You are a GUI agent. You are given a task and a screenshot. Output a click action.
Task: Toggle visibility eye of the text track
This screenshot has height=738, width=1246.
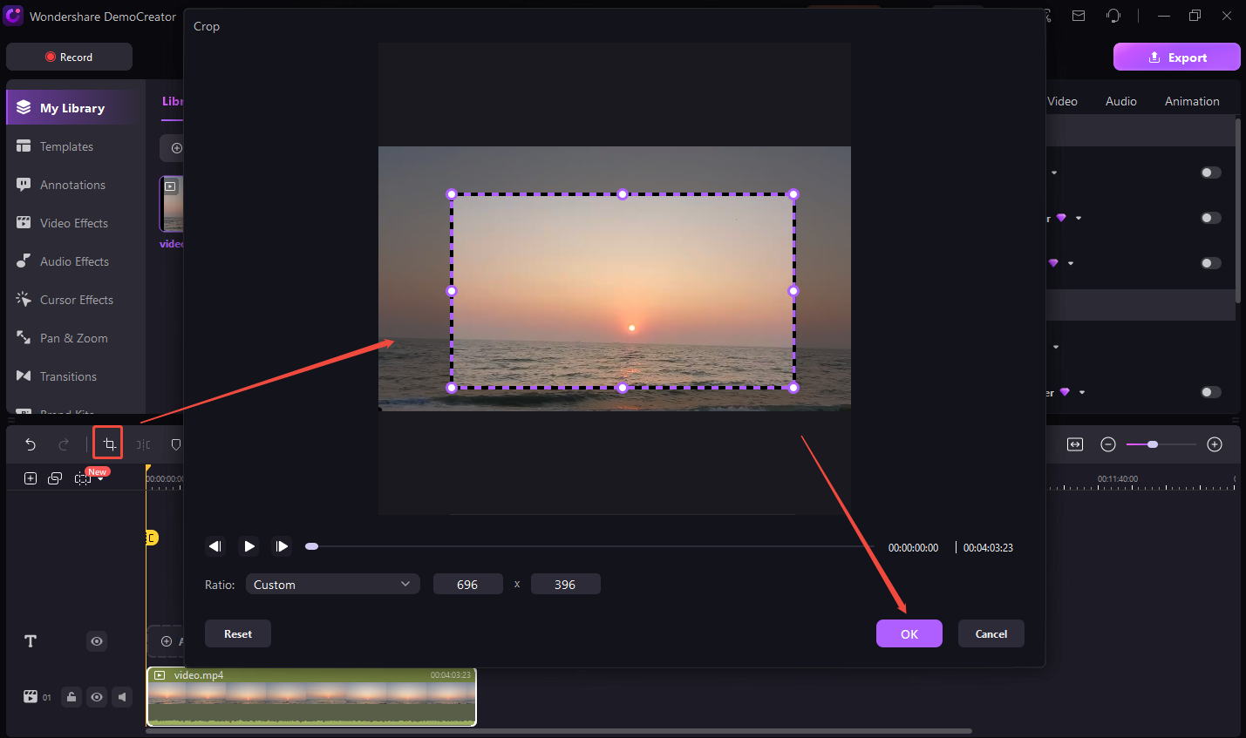tap(97, 641)
